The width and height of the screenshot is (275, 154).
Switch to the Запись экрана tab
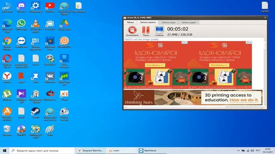(x=148, y=22)
